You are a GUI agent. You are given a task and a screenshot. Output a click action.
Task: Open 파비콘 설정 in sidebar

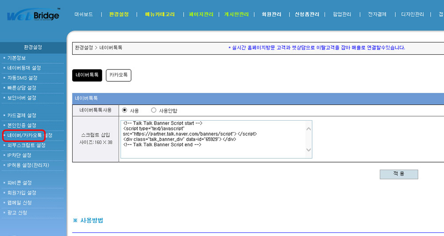click(x=19, y=183)
